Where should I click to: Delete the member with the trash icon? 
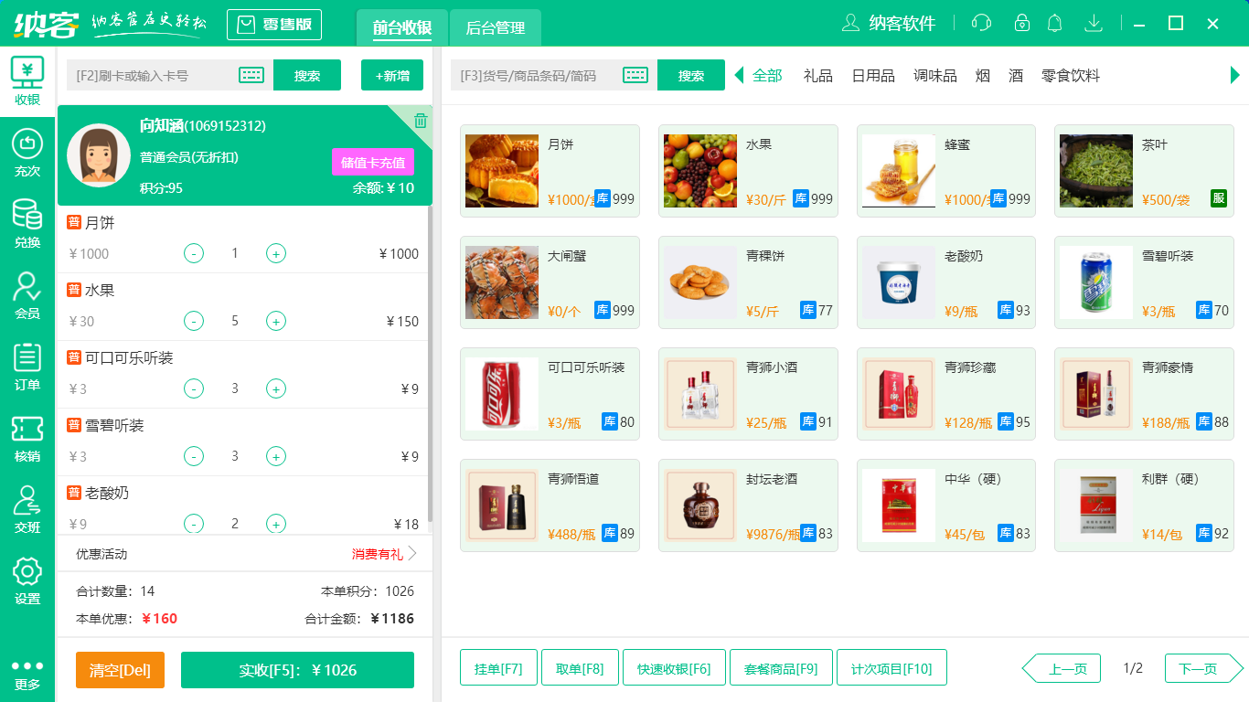pos(419,120)
